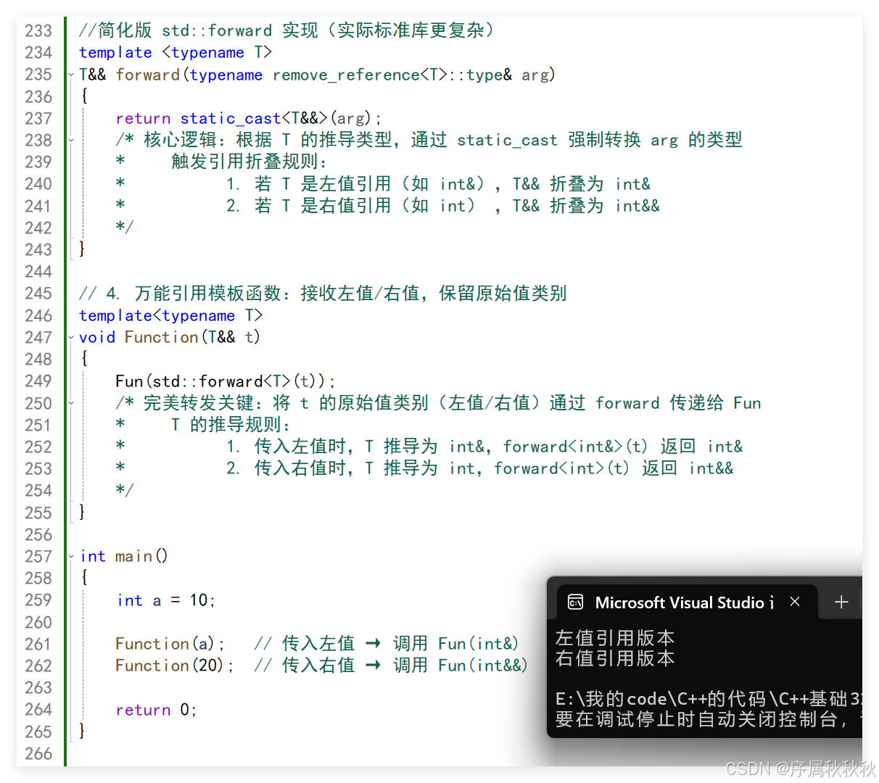The image size is (879, 783).
Task: Click the console path line starting 'E:\我的code'
Action: coord(709,699)
